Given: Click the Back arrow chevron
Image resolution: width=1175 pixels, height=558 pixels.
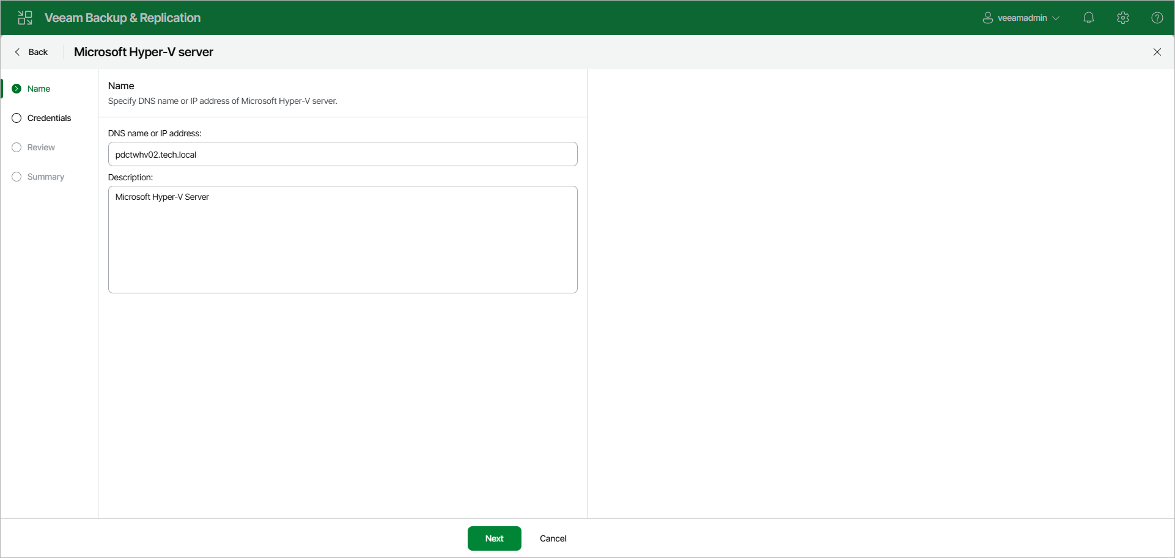Looking at the screenshot, I should pyautogui.click(x=17, y=52).
